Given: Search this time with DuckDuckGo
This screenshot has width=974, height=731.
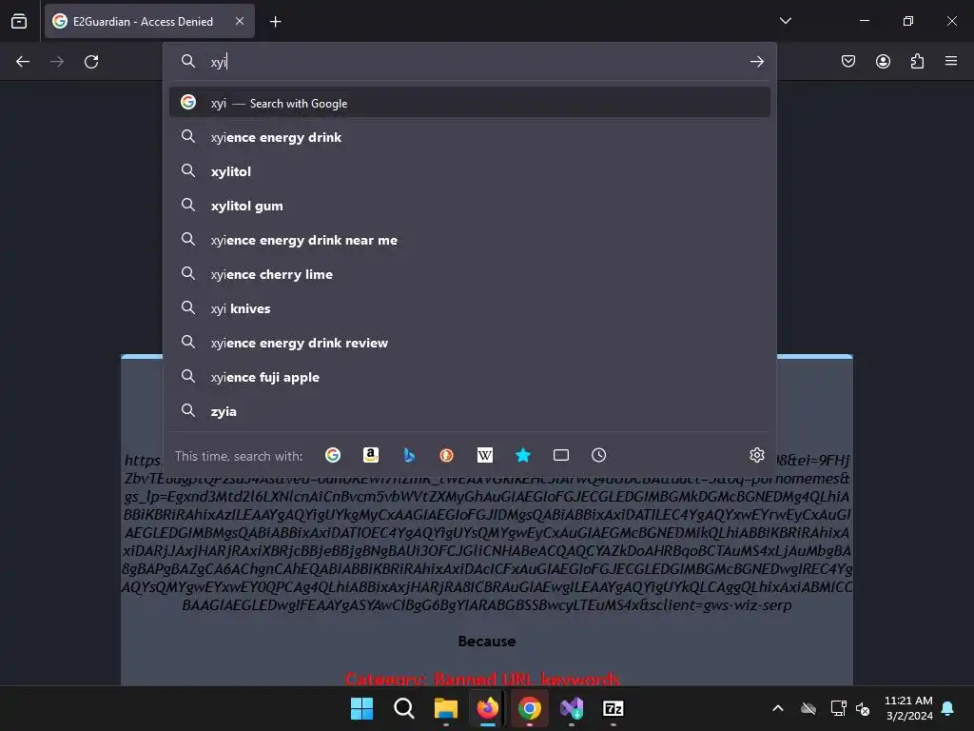Looking at the screenshot, I should pos(447,455).
